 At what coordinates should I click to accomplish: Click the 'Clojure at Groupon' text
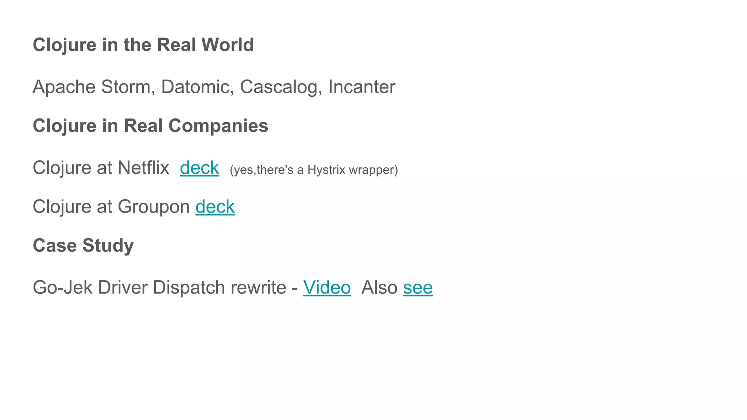111,207
